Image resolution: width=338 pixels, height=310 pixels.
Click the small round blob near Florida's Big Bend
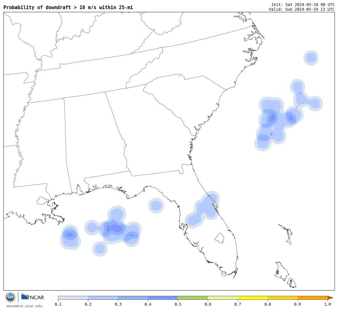click(x=156, y=206)
